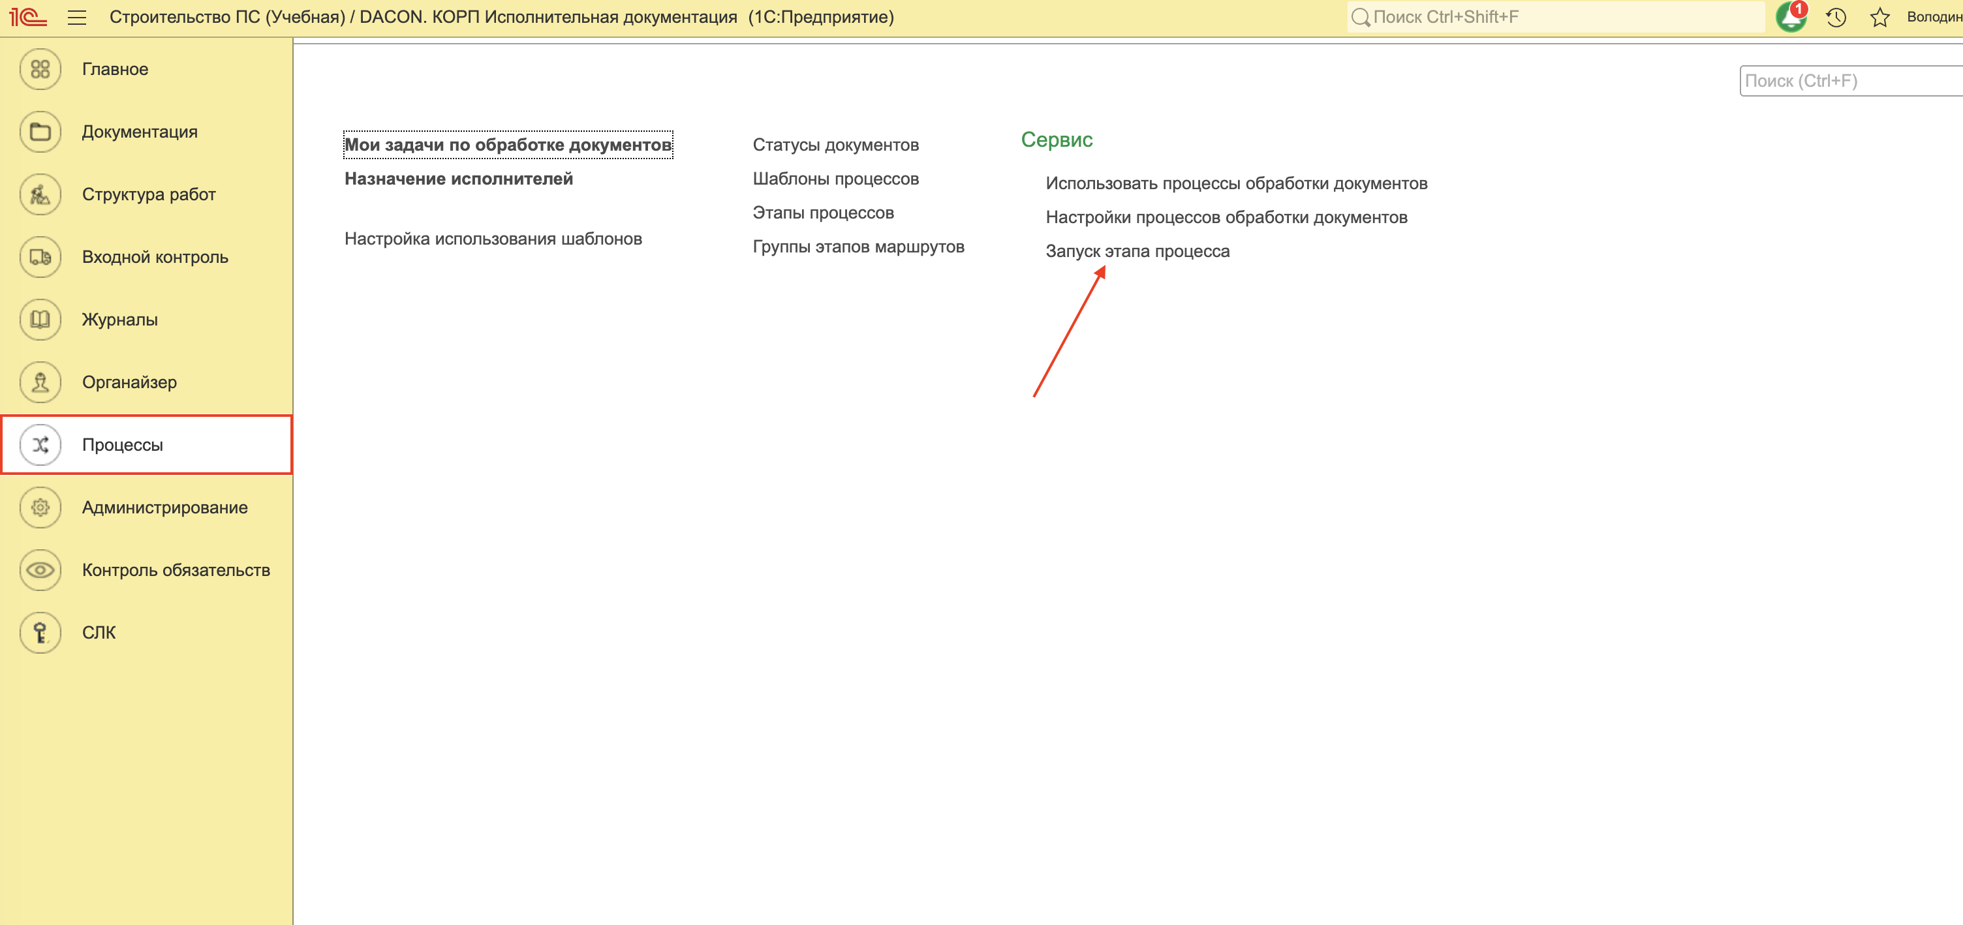Open the Структура работ section

[x=149, y=194]
